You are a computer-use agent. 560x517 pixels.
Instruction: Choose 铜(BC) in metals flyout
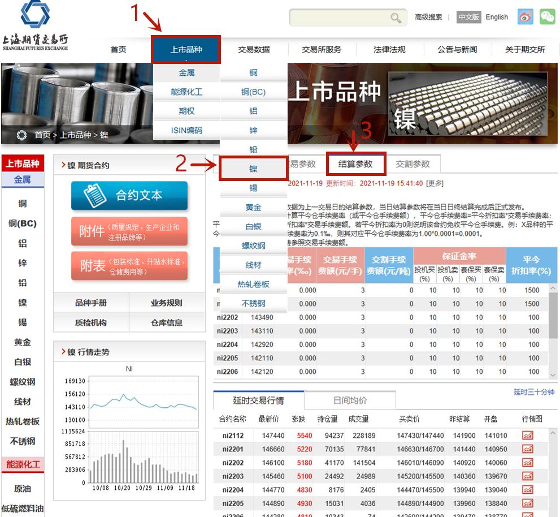click(x=254, y=92)
